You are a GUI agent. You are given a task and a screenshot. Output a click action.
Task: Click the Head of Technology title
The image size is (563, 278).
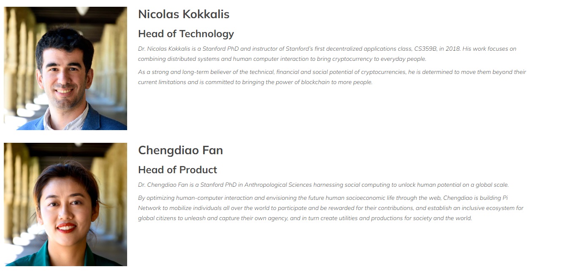186,34
